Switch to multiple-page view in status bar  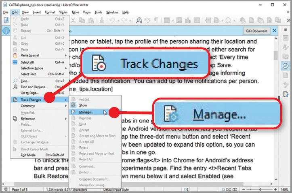tap(229, 189)
